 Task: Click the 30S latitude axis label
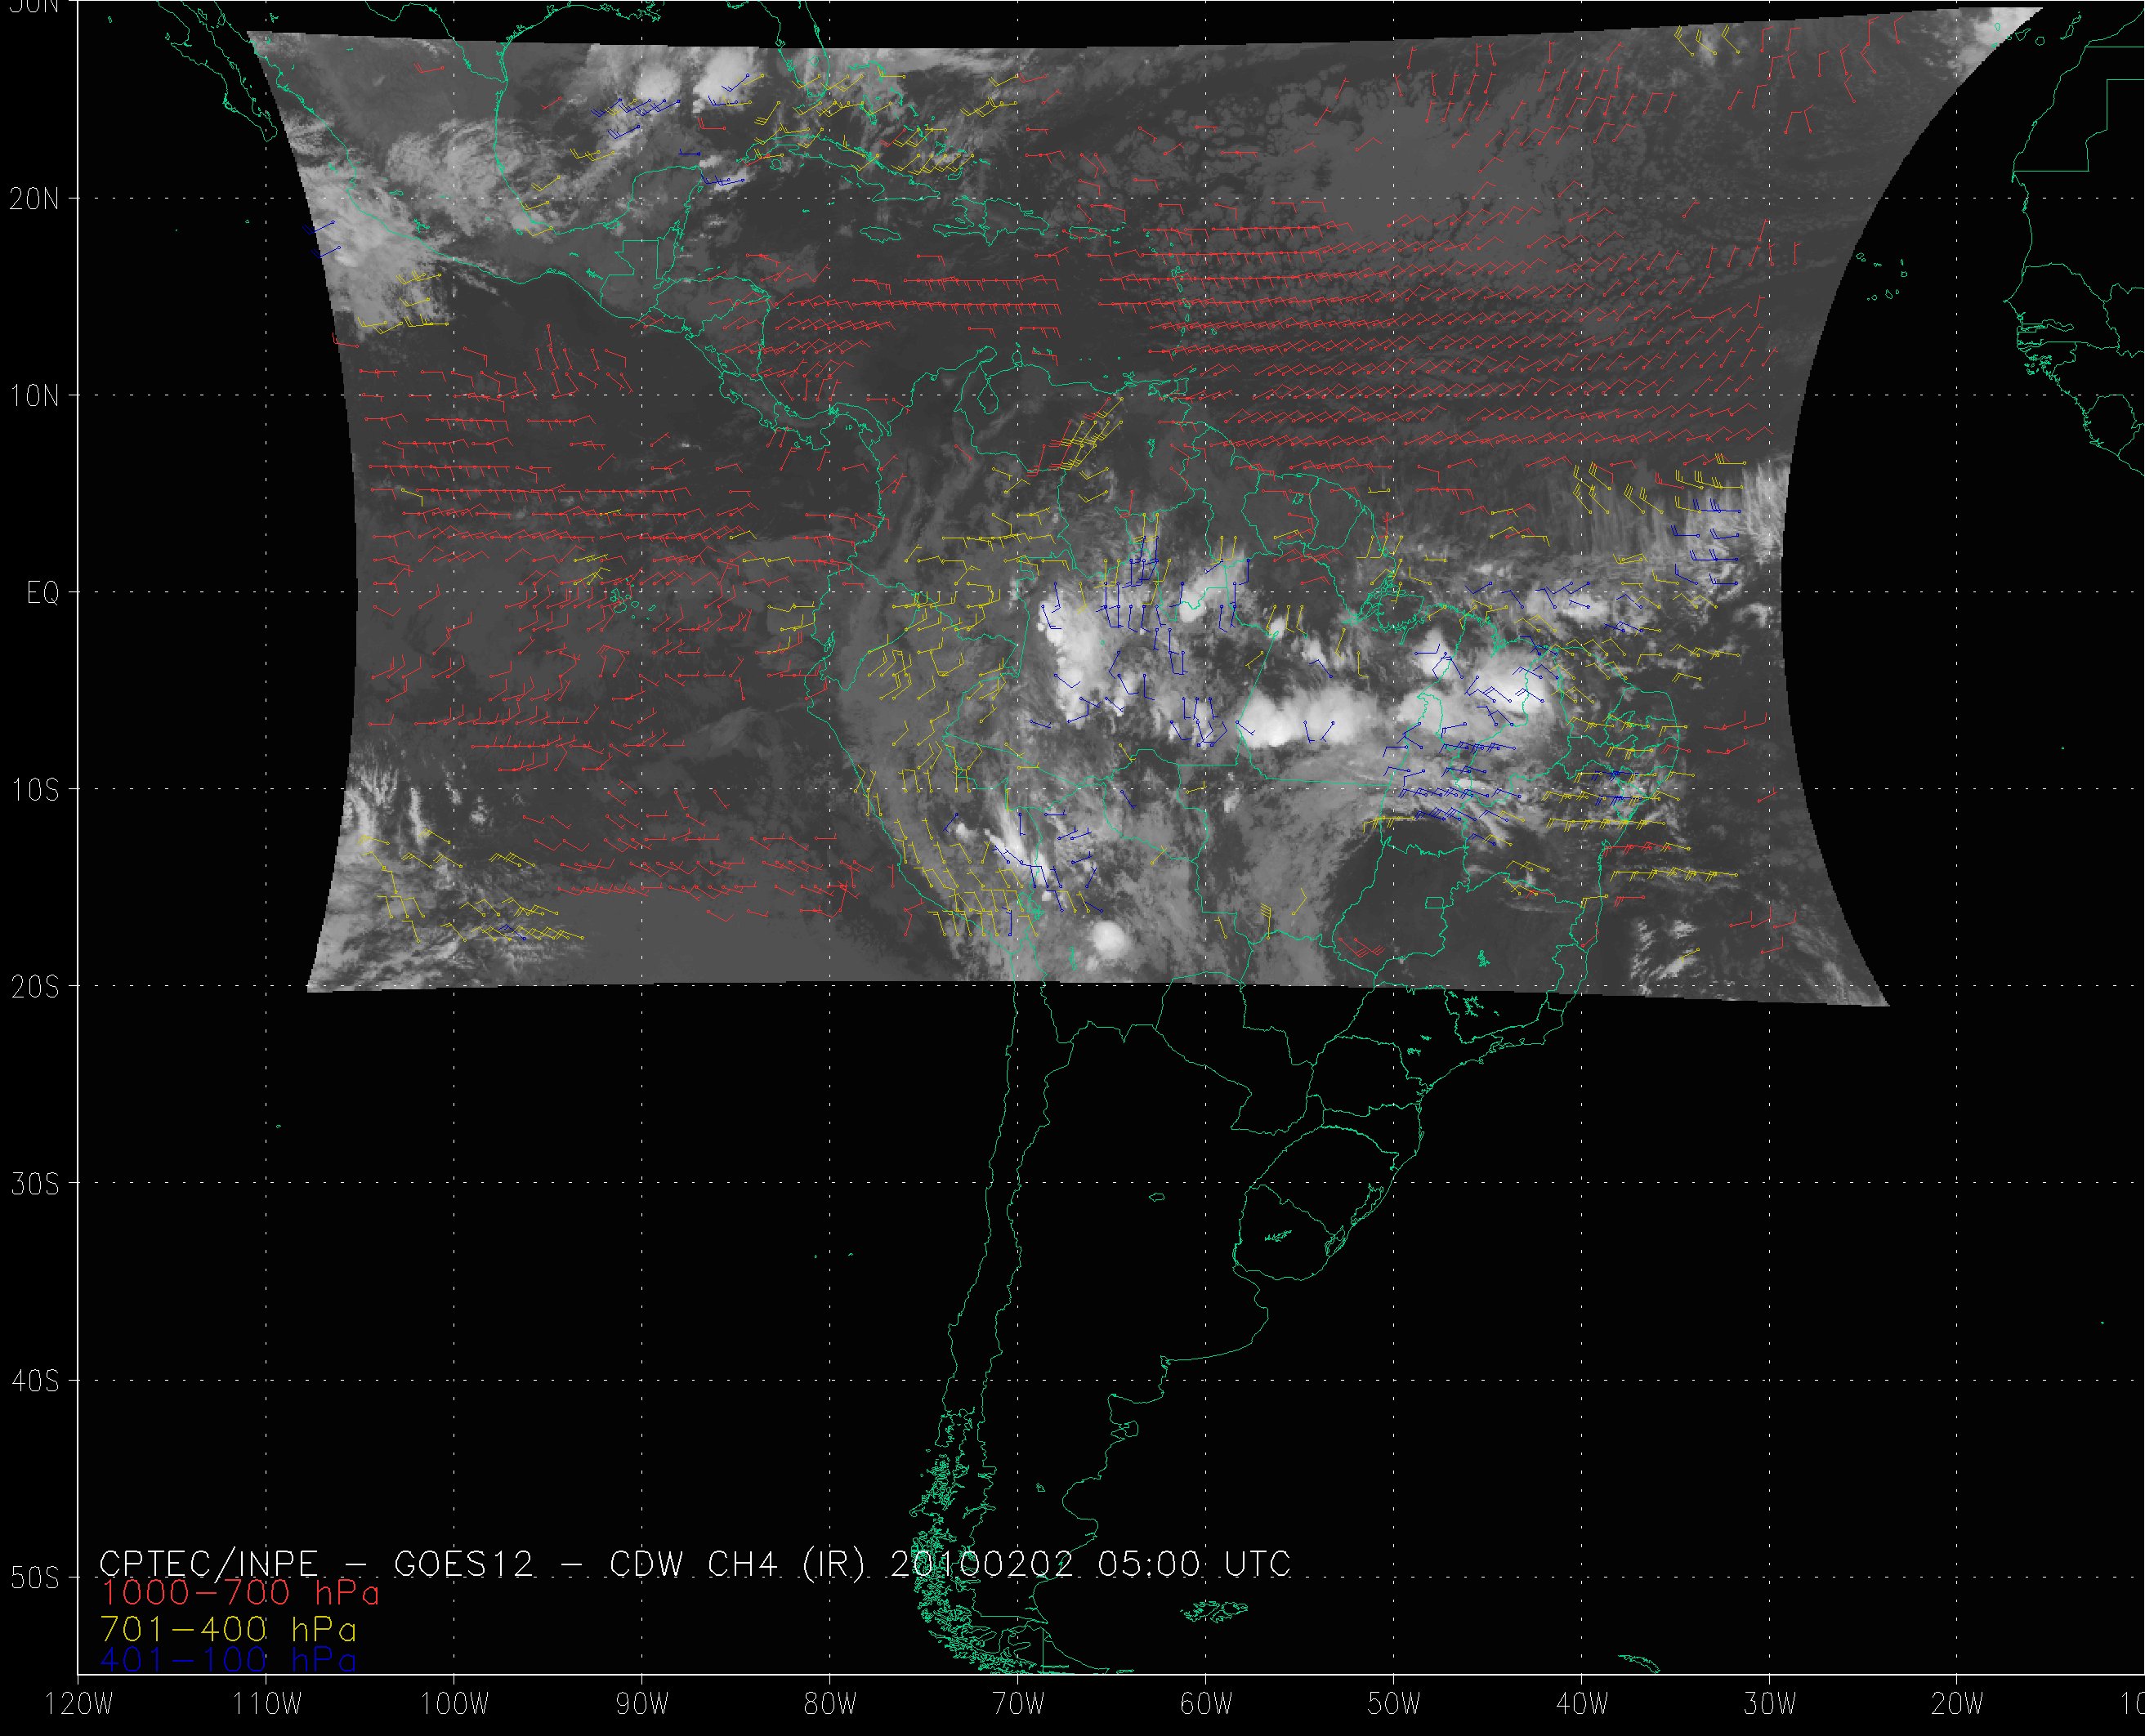click(x=35, y=1184)
